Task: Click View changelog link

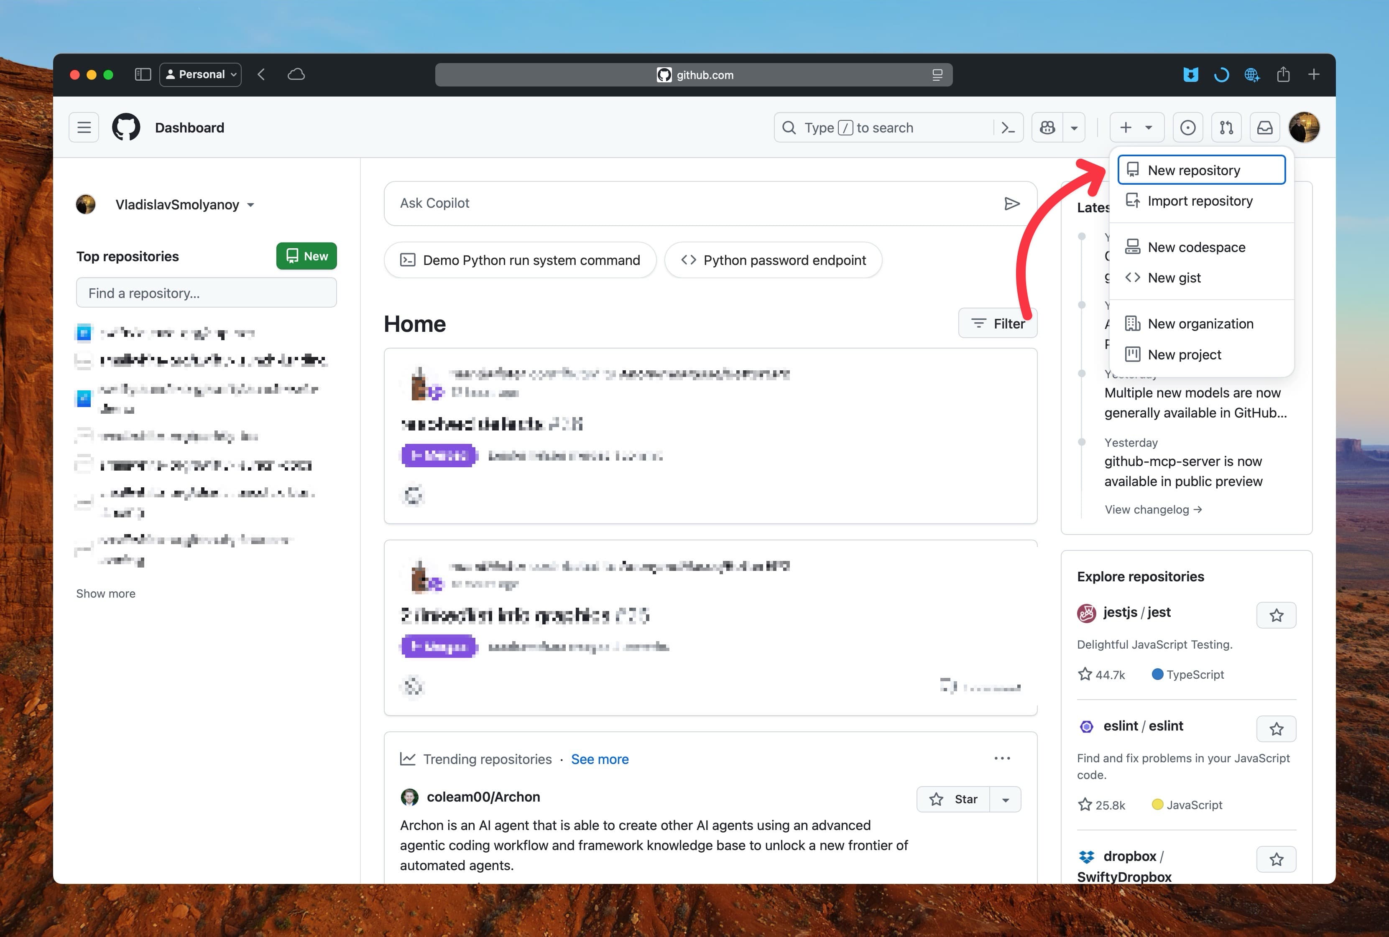Action: tap(1154, 509)
